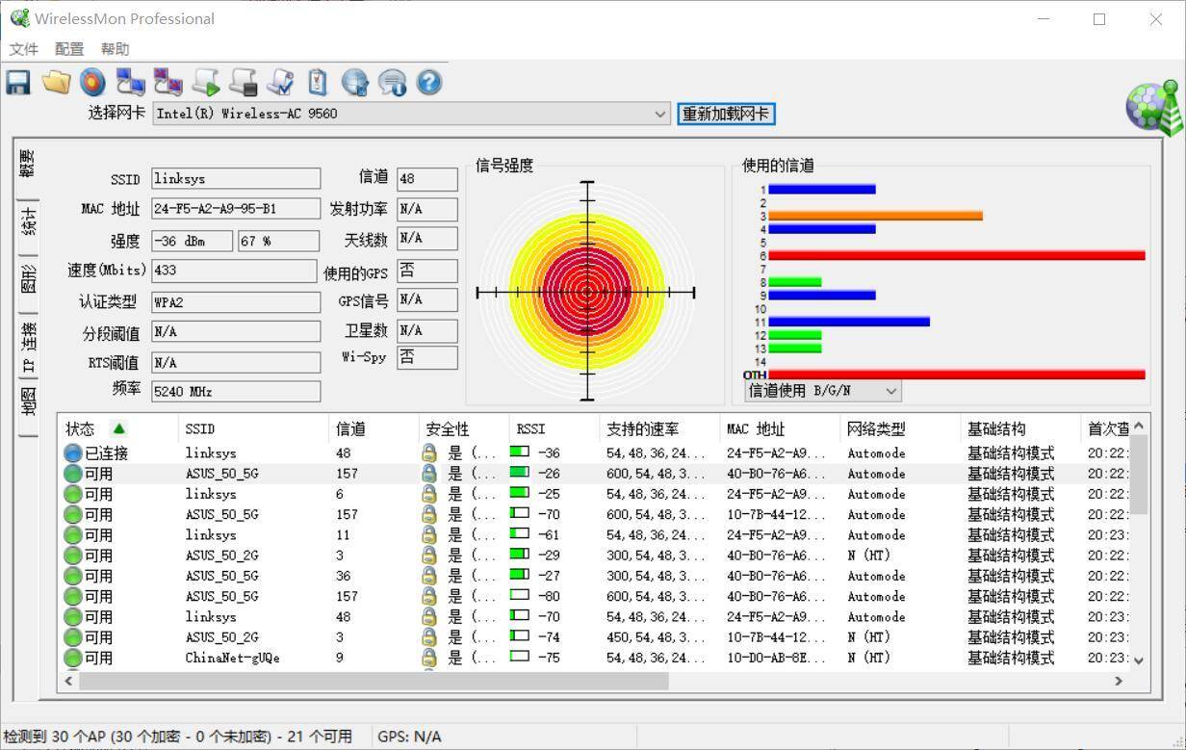Screen dimensions: 1186x750
Task: Expand the 信道使用 B/G/N dropdown
Action: point(890,390)
